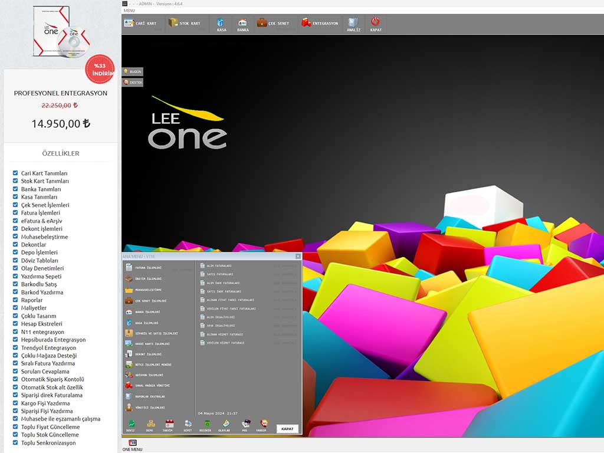Screen dimensions: 604x453
Task: Open Banka from the top toolbar
Action: click(242, 24)
